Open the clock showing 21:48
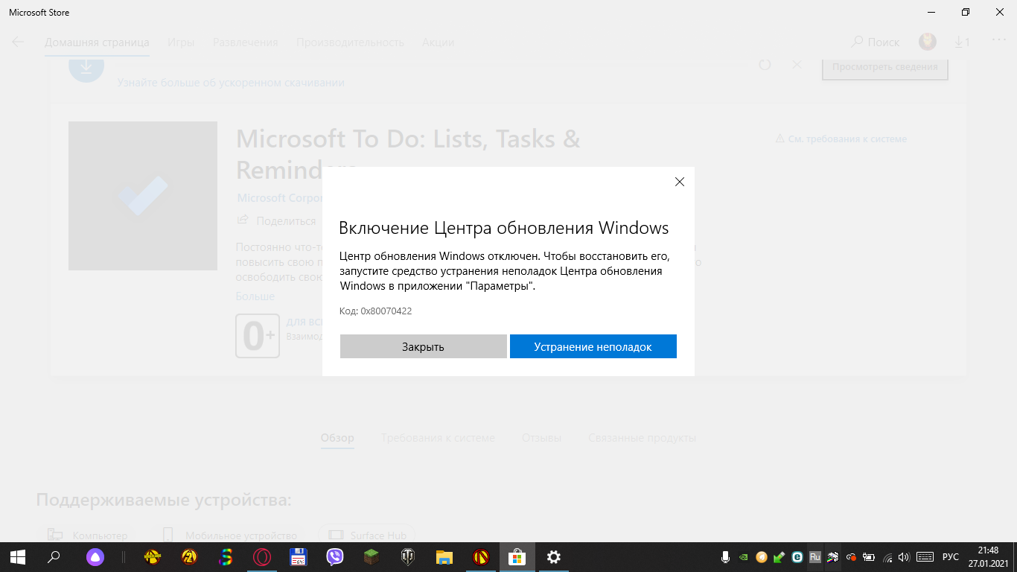The height and width of the screenshot is (572, 1017). [x=988, y=557]
